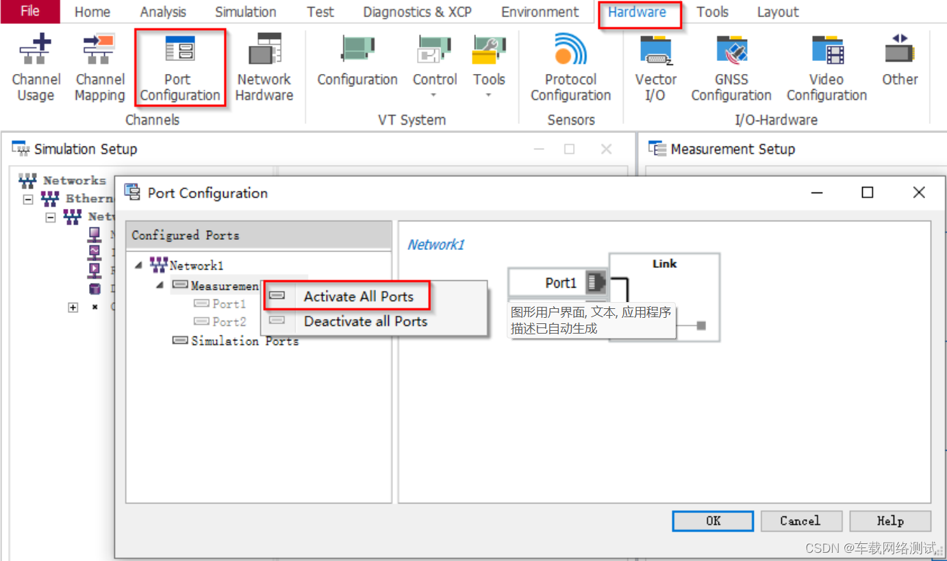The image size is (947, 561).
Task: Open Channel Usage in the Hardware ribbon
Action: [36, 68]
